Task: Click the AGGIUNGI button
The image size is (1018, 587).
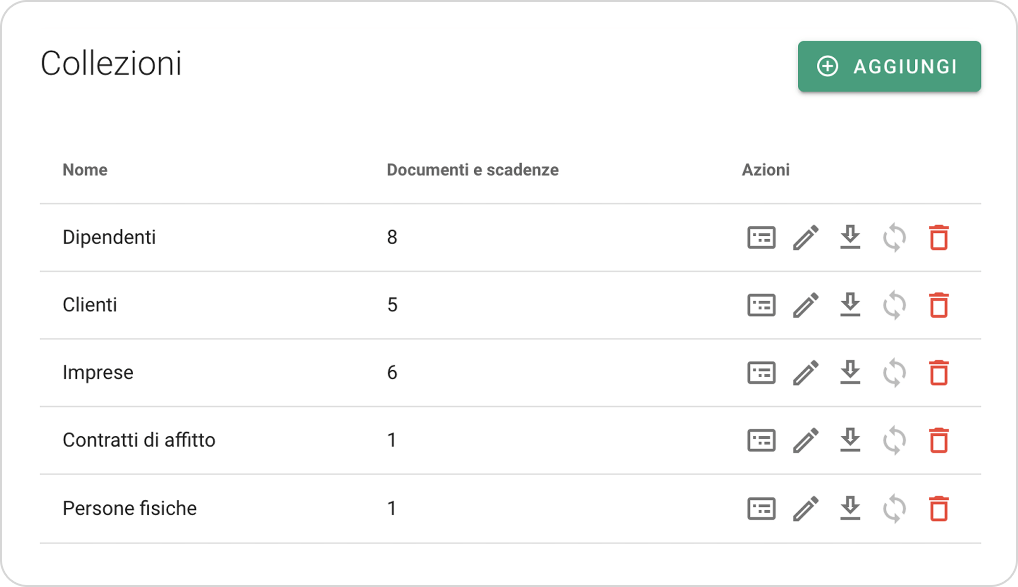Action: (x=889, y=67)
